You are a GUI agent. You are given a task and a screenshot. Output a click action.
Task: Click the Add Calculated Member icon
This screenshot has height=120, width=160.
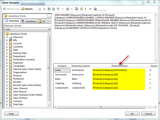(x=53, y=9)
